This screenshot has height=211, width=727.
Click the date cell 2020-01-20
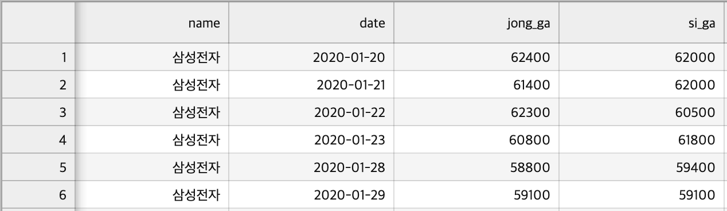click(x=311, y=57)
